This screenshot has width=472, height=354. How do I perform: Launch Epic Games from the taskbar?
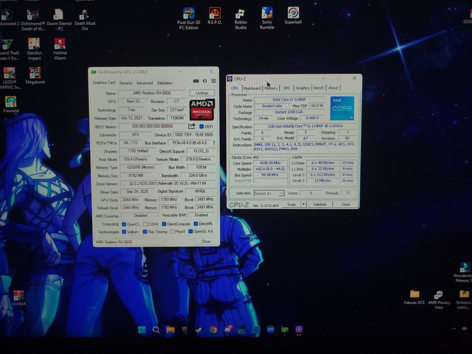185,330
